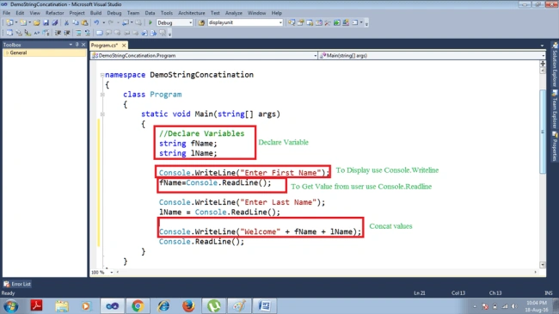The width and height of the screenshot is (559, 314).
Task: Expand the General group in Toolbox
Action: click(x=8, y=52)
